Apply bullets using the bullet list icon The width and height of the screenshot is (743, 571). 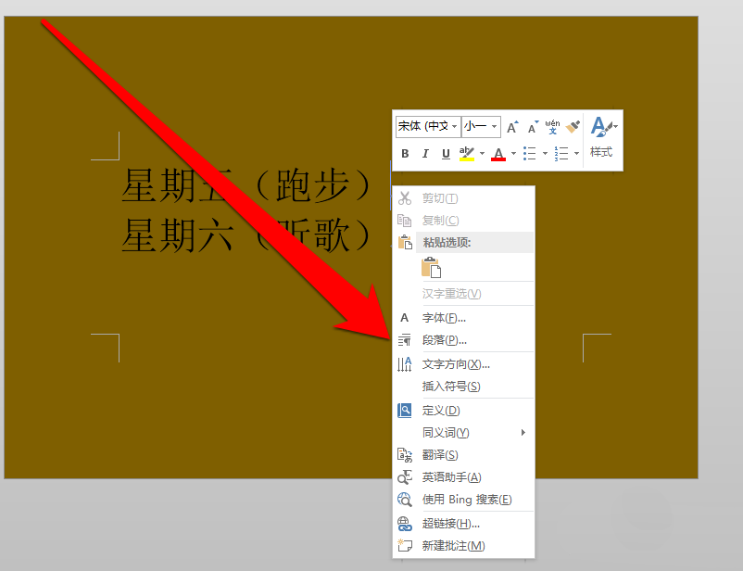531,152
